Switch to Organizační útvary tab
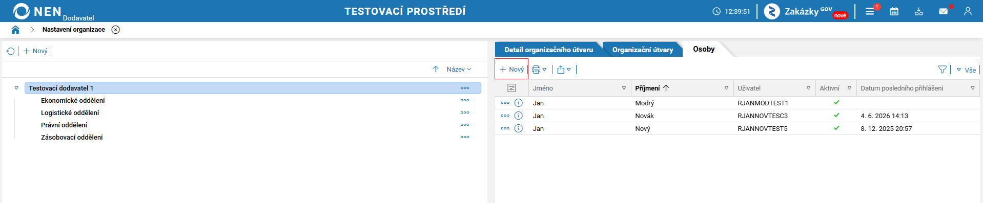 (643, 50)
